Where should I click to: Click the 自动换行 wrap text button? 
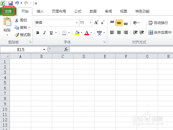(x=158, y=23)
